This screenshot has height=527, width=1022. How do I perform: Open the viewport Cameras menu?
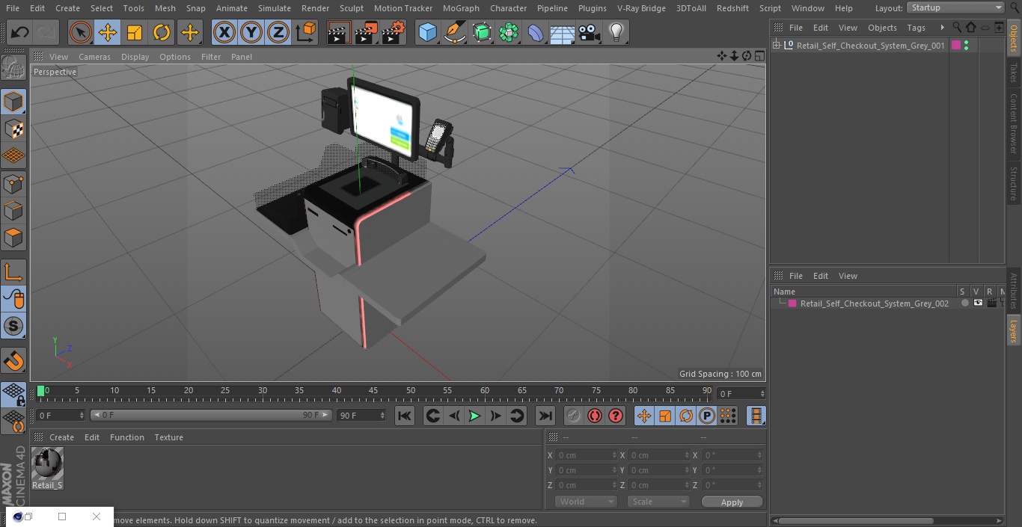(94, 57)
